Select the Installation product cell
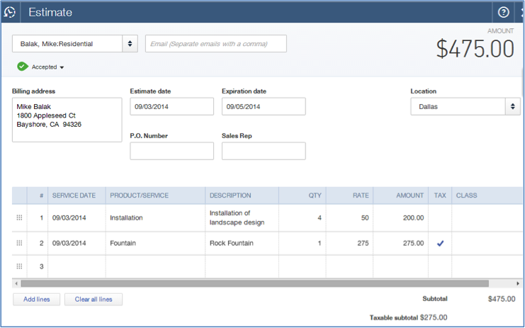 tap(155, 218)
